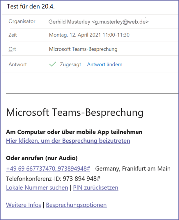Select the meeting title Test für den 20.4.
179x220 pixels.
[x=31, y=6]
